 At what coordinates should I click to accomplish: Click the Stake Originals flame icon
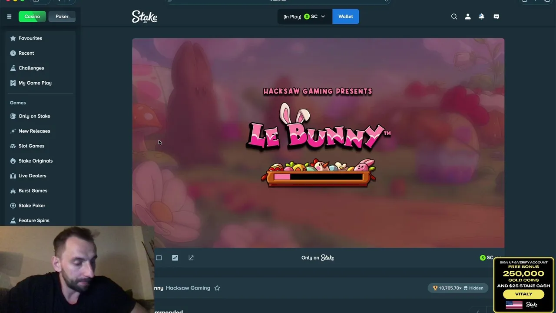click(x=13, y=161)
